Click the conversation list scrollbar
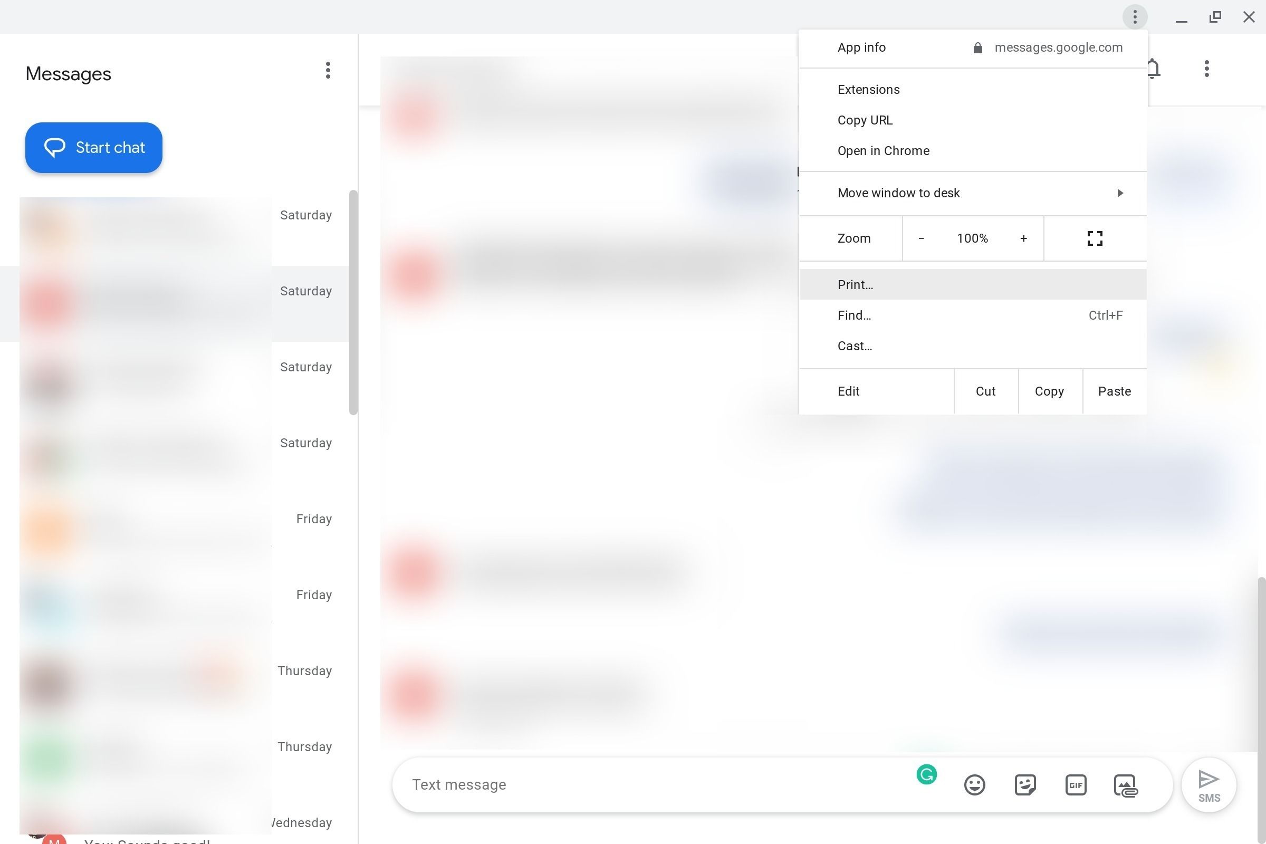Viewport: 1266px width, 844px height. 353,302
